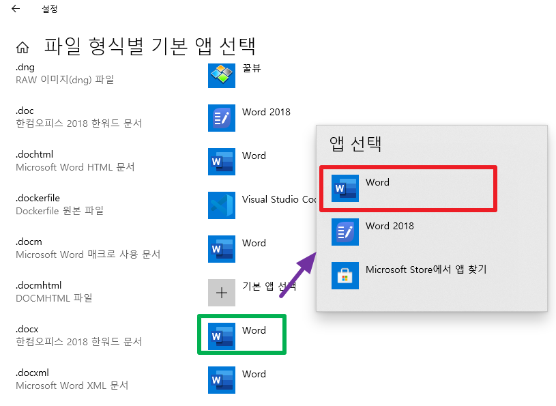Click the .docxml extension text

point(32,373)
